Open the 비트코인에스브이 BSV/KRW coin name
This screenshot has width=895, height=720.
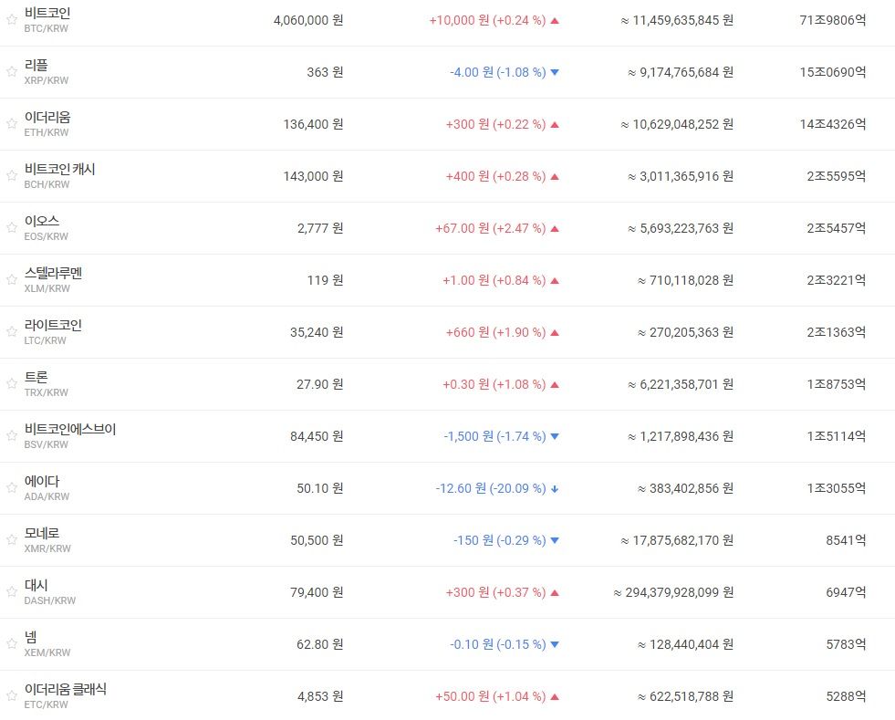pos(69,430)
